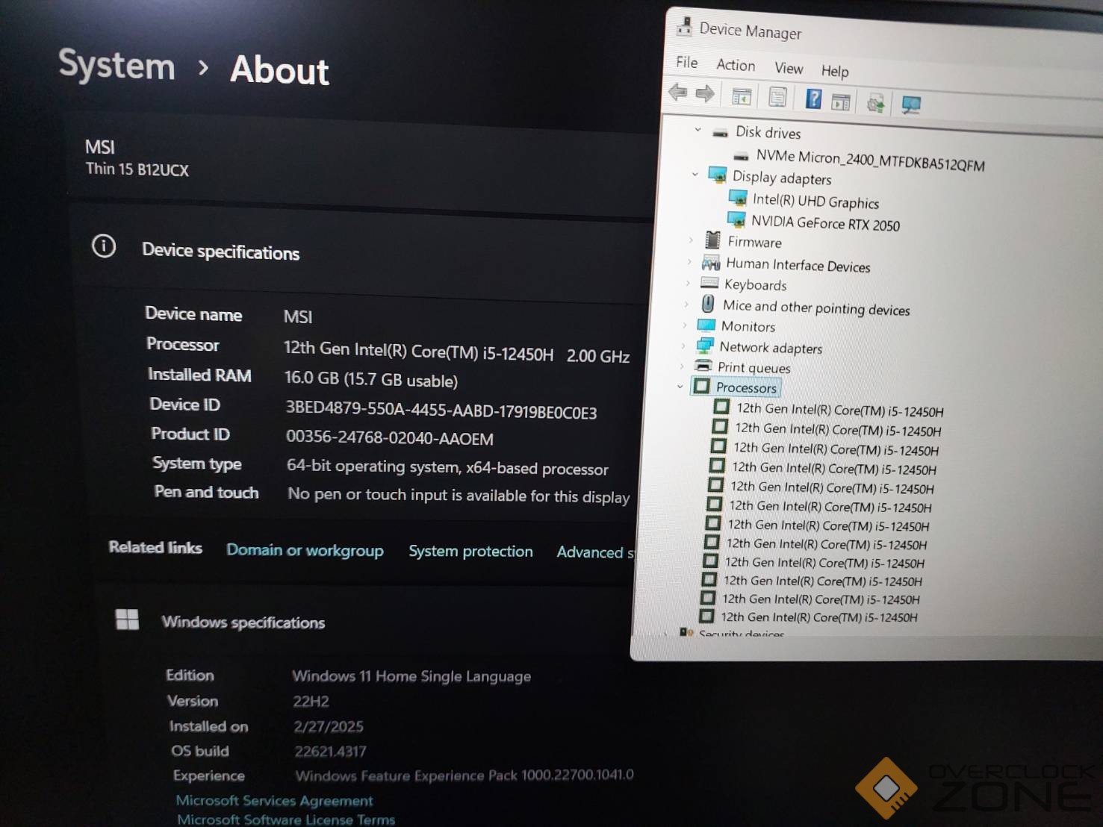Click the Print queues printer icon
1103x827 pixels.
[x=703, y=366]
